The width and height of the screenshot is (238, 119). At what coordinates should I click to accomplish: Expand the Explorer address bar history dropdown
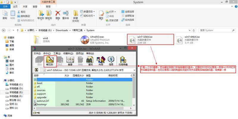tap(190, 30)
